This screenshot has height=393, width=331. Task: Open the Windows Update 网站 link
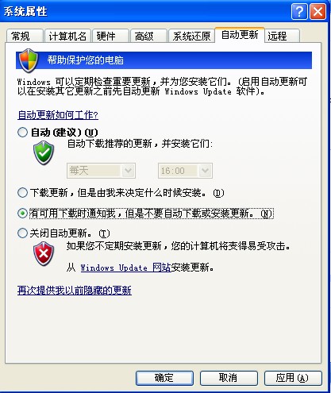[x=125, y=268]
